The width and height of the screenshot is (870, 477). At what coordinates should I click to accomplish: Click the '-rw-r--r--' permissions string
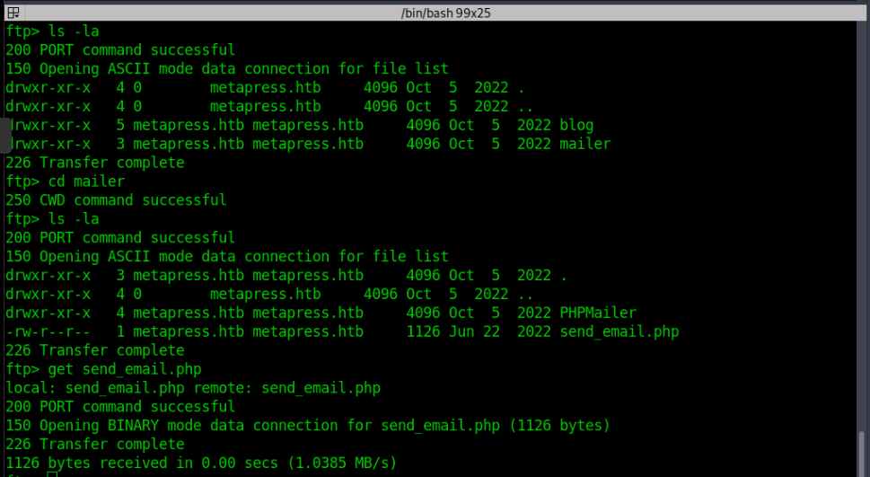click(48, 331)
